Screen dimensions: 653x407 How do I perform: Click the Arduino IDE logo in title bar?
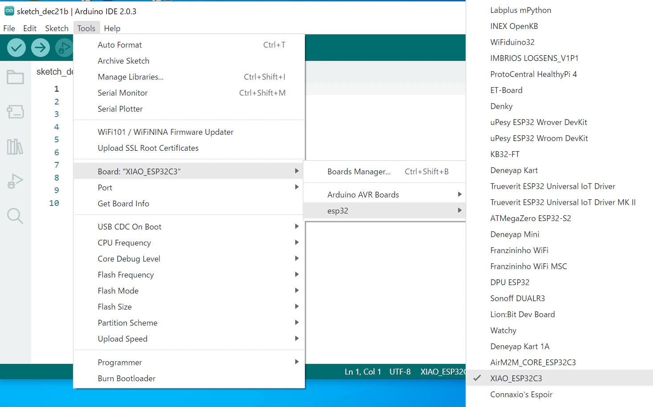point(9,11)
